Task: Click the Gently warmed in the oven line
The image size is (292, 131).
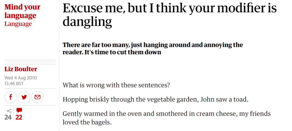Action: tap(167, 114)
